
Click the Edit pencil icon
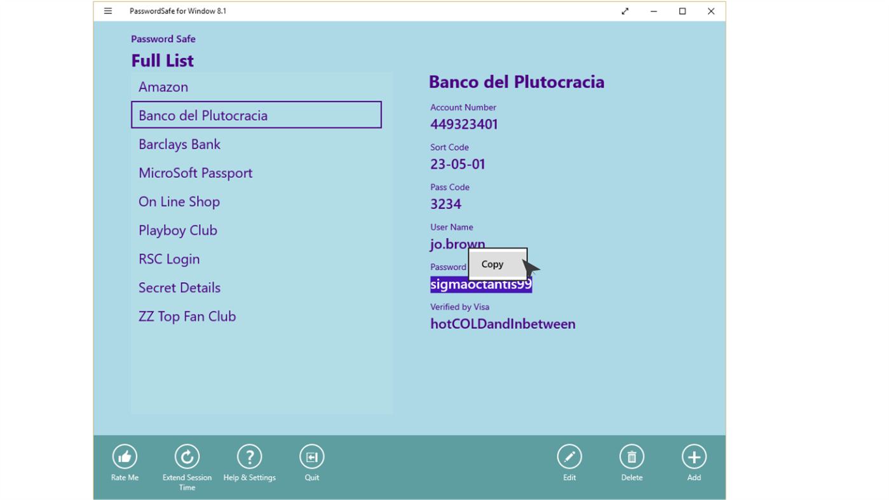pos(569,456)
